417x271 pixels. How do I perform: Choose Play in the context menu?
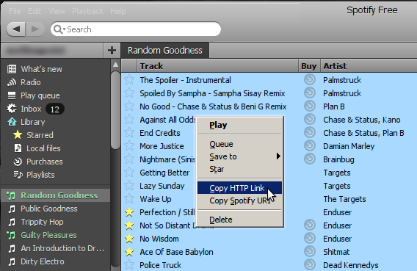(x=239, y=125)
